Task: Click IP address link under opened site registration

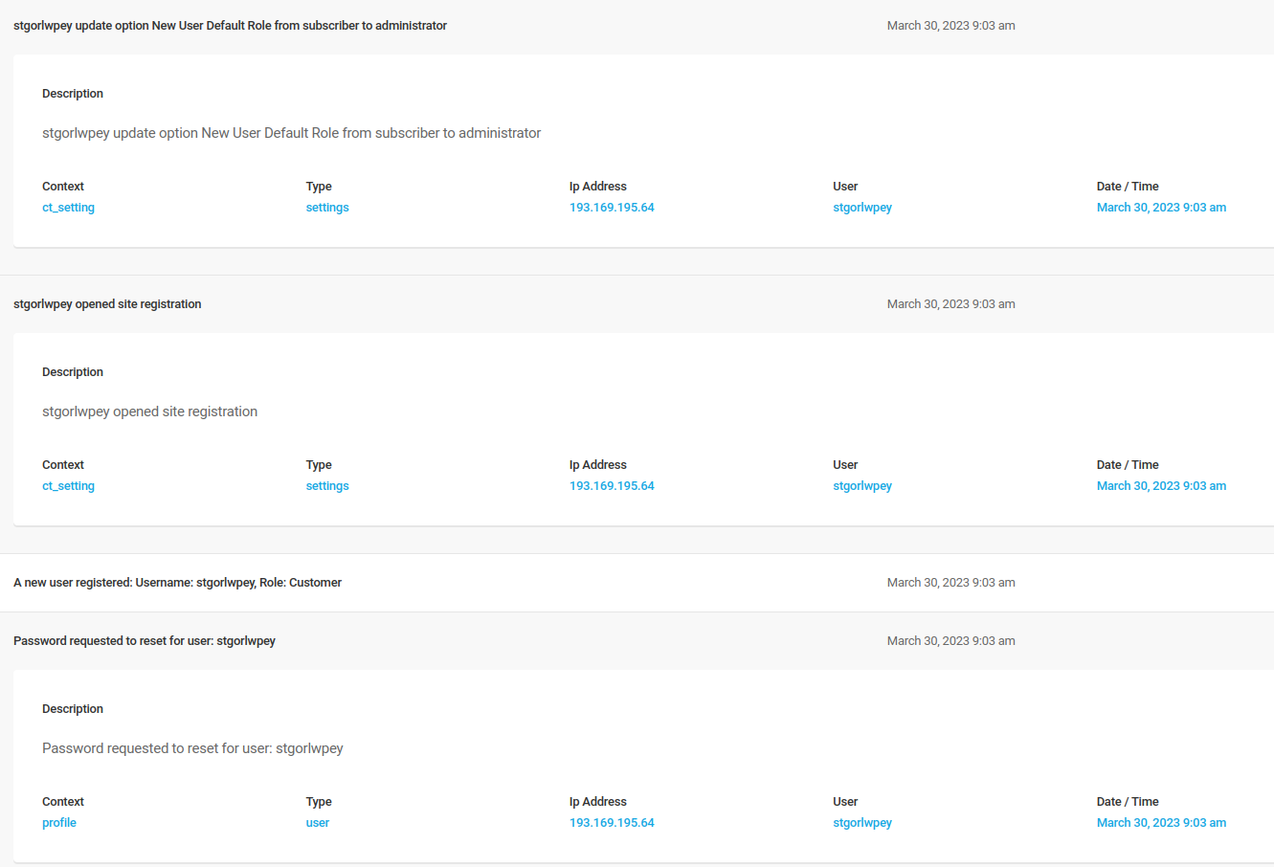Action: click(x=612, y=486)
